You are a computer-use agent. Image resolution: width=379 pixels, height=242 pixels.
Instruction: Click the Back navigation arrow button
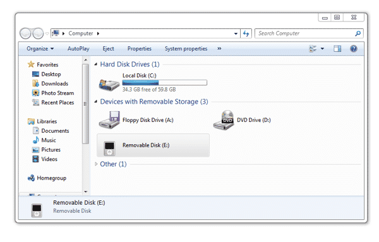click(x=25, y=33)
